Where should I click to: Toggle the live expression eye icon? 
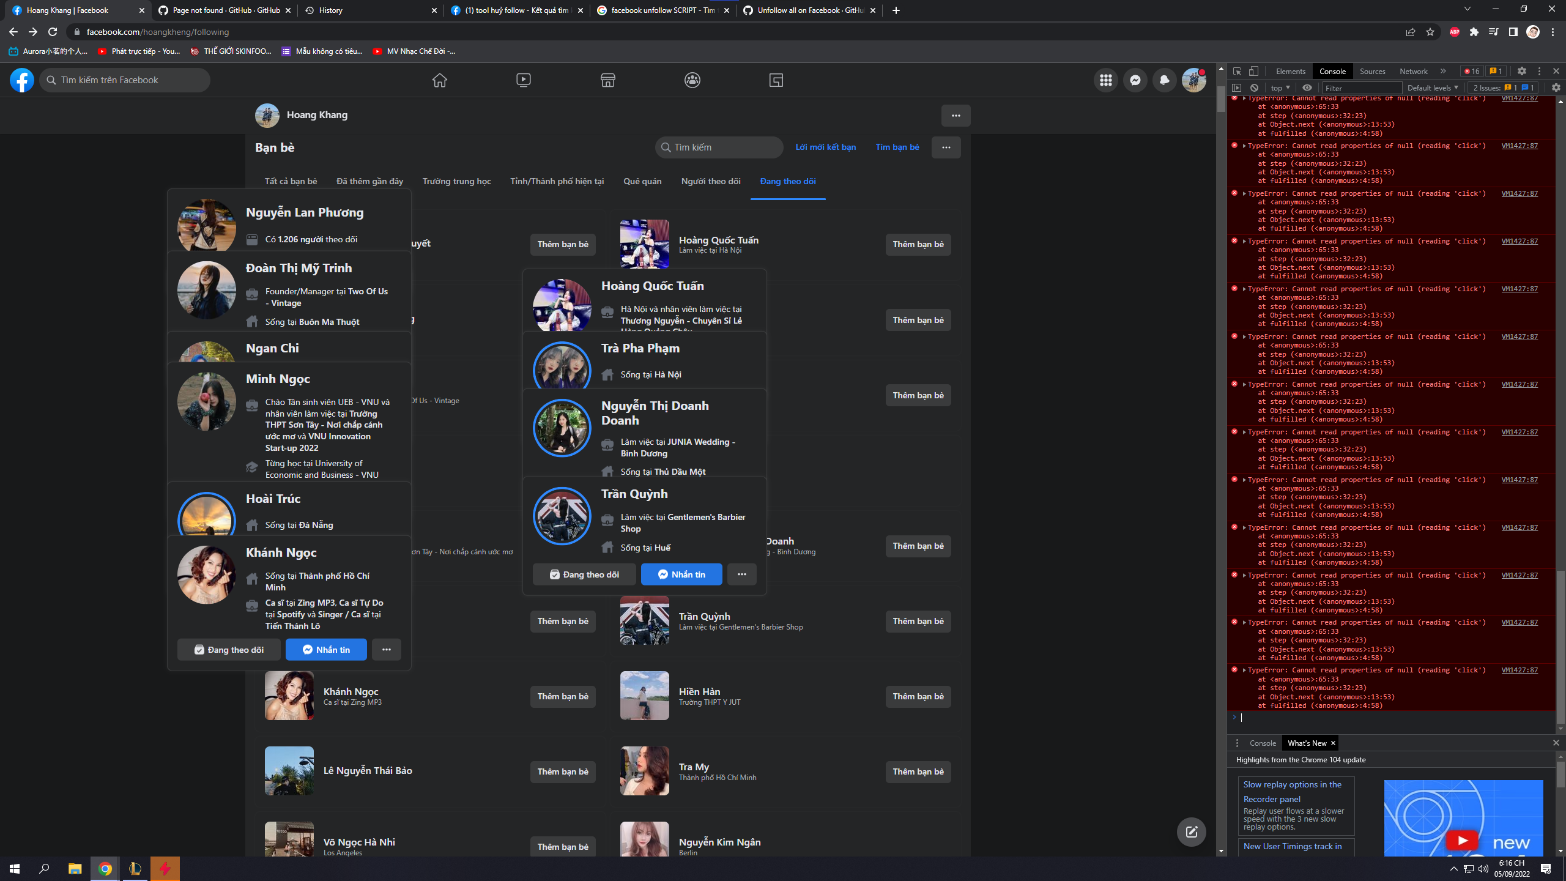(x=1307, y=87)
